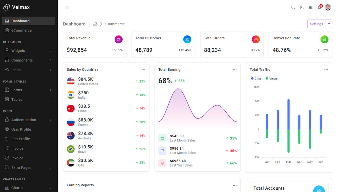
Task: Click the eCommerce breadcrumb link
Action: [115, 24]
